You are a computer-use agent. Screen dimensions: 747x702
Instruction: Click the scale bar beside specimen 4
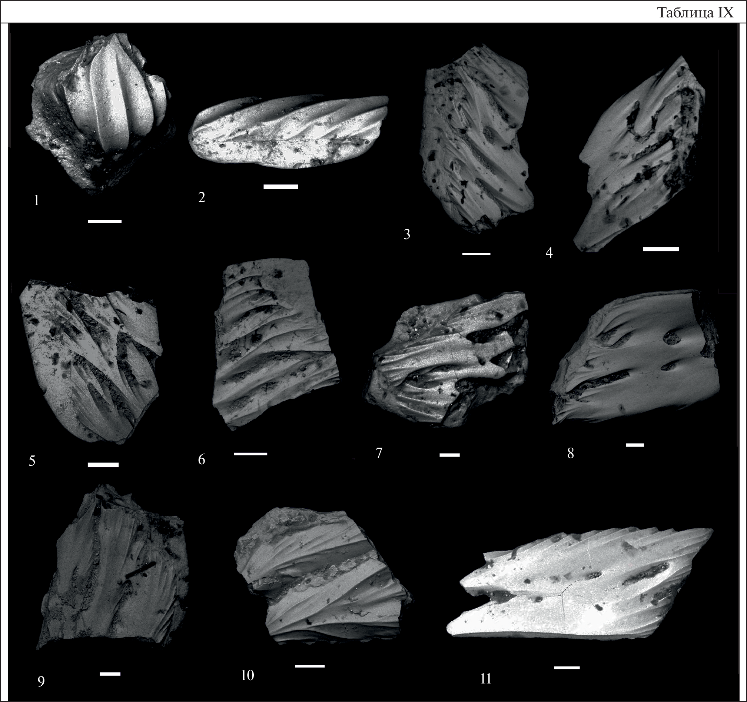tap(661, 249)
